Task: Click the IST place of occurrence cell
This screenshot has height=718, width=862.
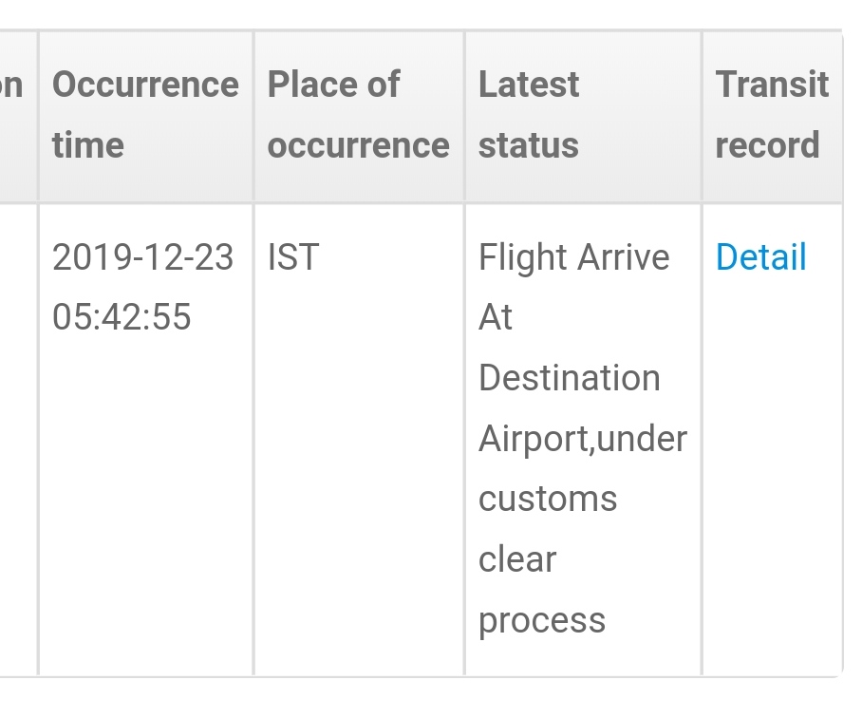Action: point(293,257)
